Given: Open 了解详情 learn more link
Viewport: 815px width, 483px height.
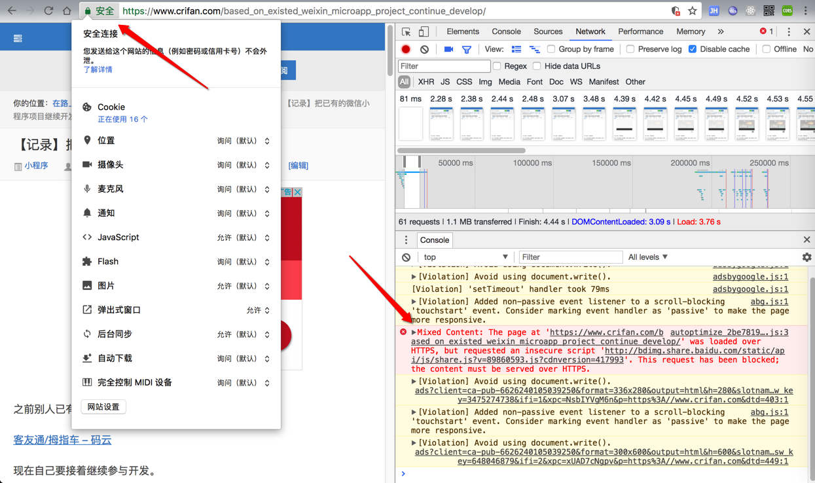Looking at the screenshot, I should click(98, 69).
